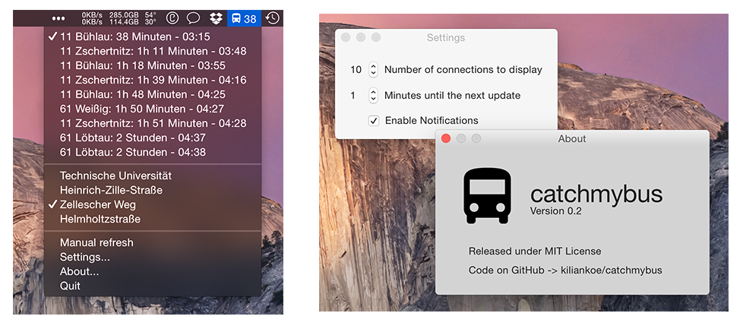
Task: Click the connections value field showing 10
Action: pyautogui.click(x=356, y=70)
